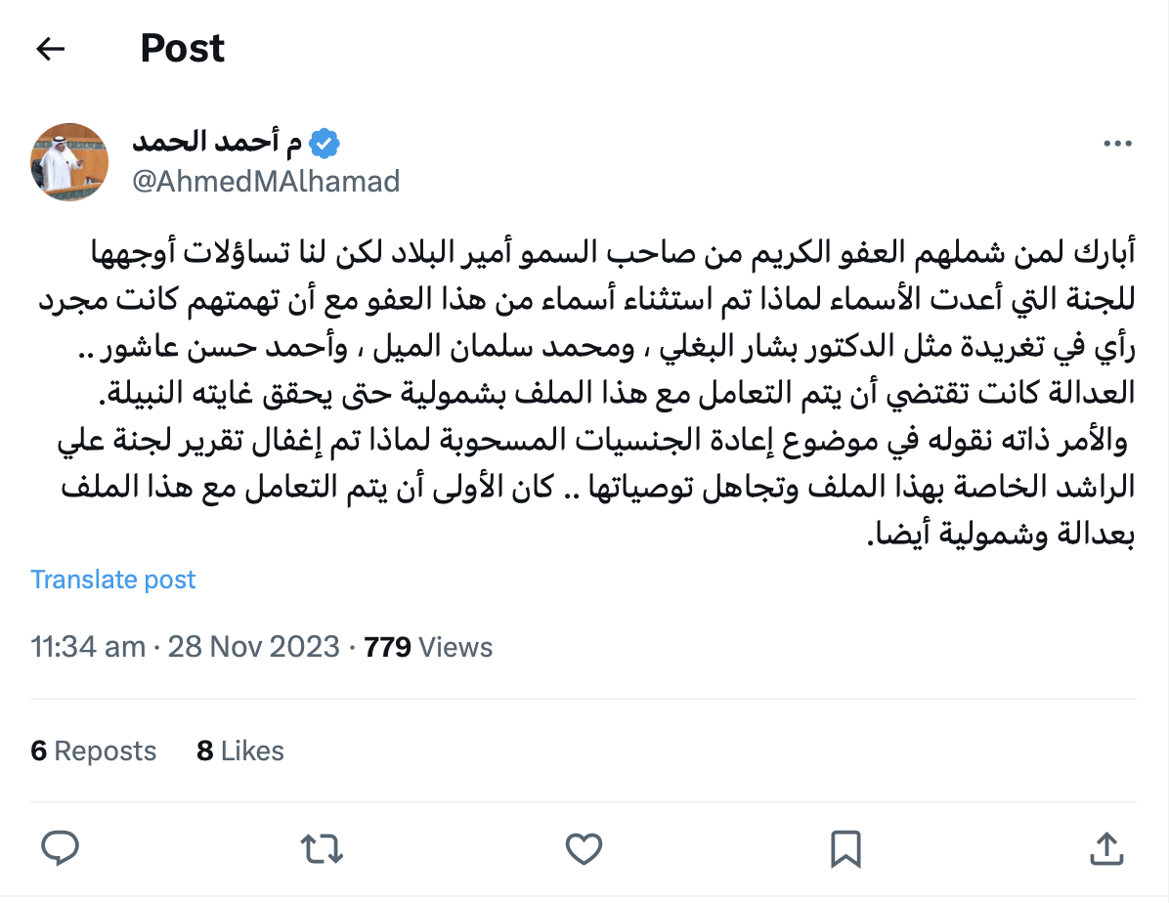The height and width of the screenshot is (903, 1169).
Task: Share the post via upload arrow icon
Action: pos(1105,847)
